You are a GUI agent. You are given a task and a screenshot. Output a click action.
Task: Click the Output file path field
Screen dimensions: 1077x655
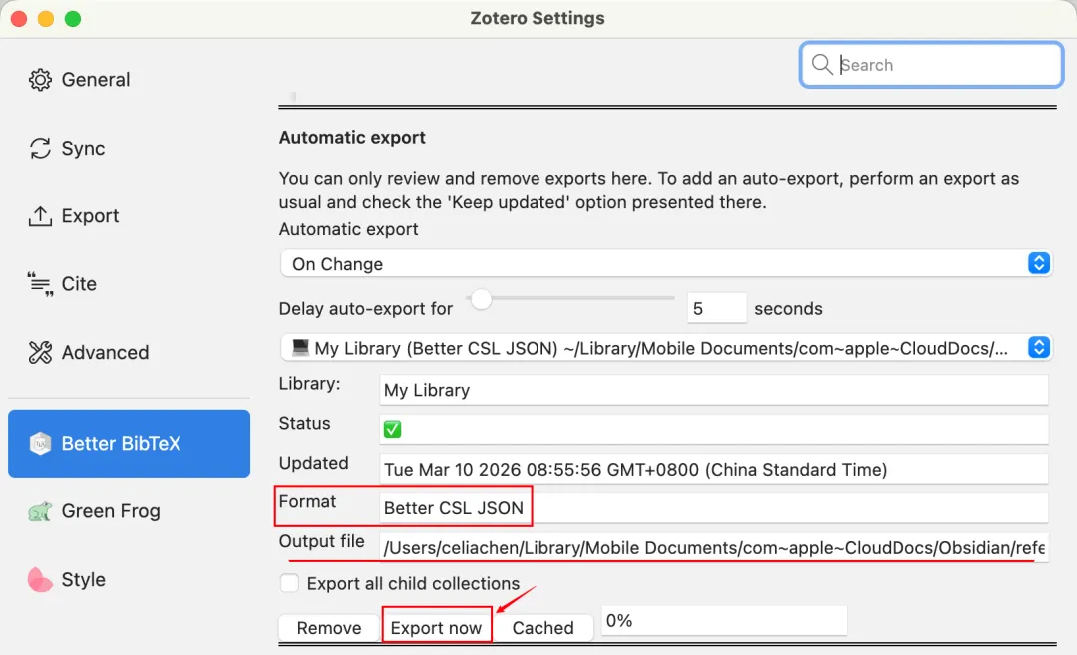coord(713,547)
